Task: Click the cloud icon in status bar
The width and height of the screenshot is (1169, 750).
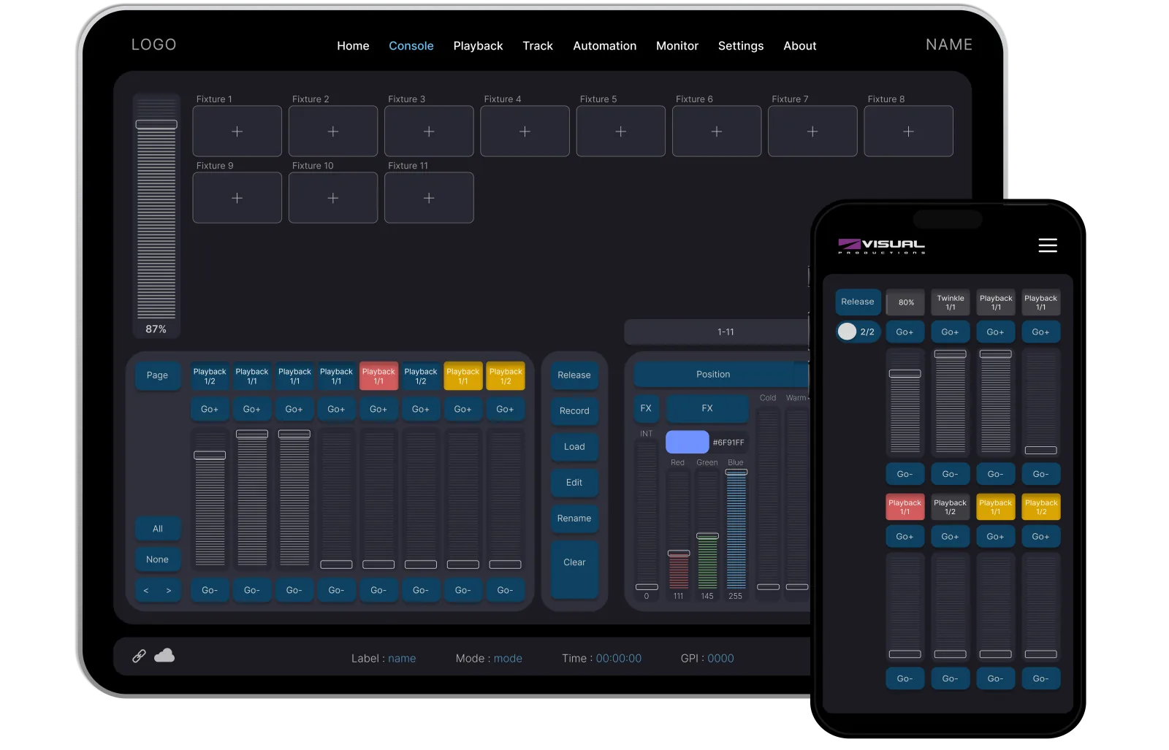Action: 164,655
